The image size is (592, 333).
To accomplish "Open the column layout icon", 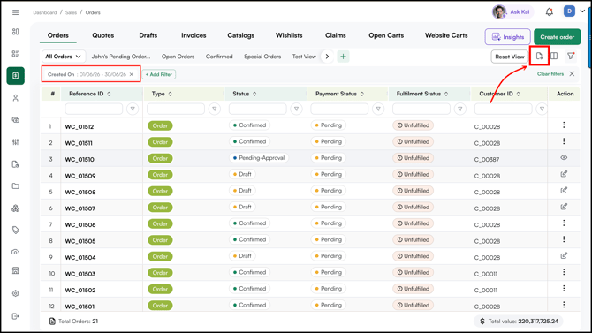I will [554, 57].
